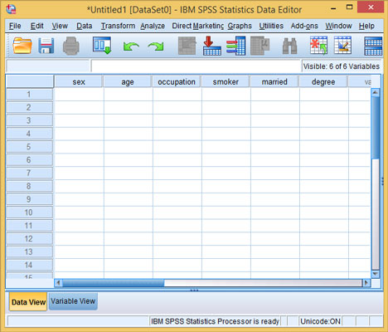
Task: Click the Go to Case icon
Action: (187, 46)
